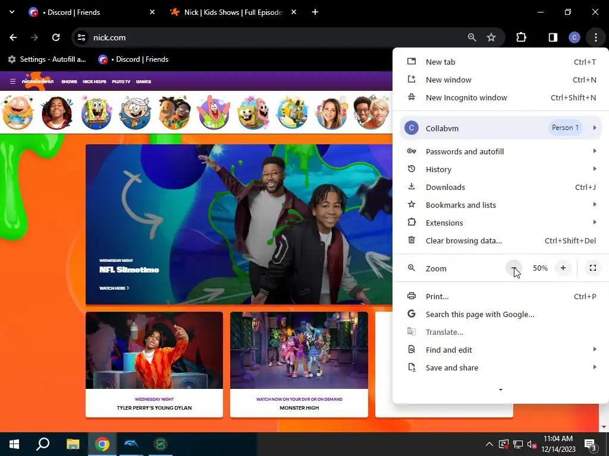The width and height of the screenshot is (609, 456).
Task: Open Windows taskbar search
Action: [x=43, y=444]
